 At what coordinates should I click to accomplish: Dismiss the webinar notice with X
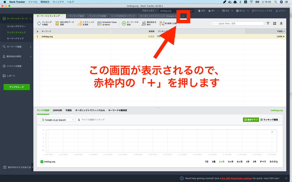(x=286, y=178)
